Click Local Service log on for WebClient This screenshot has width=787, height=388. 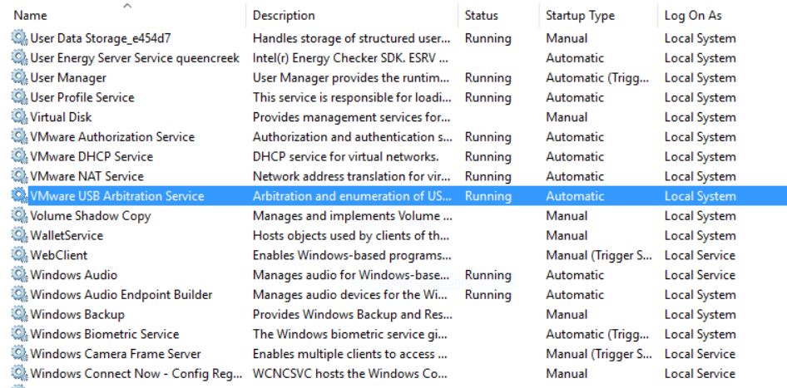coord(700,255)
